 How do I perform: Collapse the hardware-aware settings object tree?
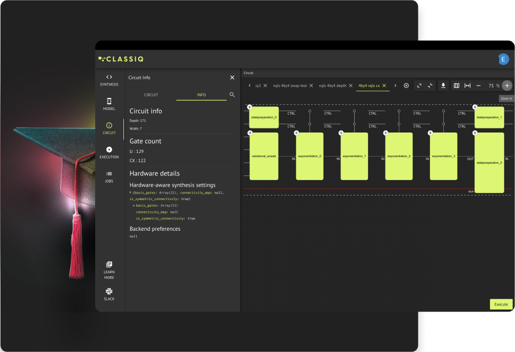click(x=131, y=192)
